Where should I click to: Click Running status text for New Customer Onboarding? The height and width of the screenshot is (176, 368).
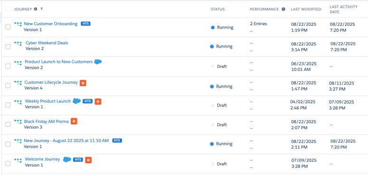point(225,27)
